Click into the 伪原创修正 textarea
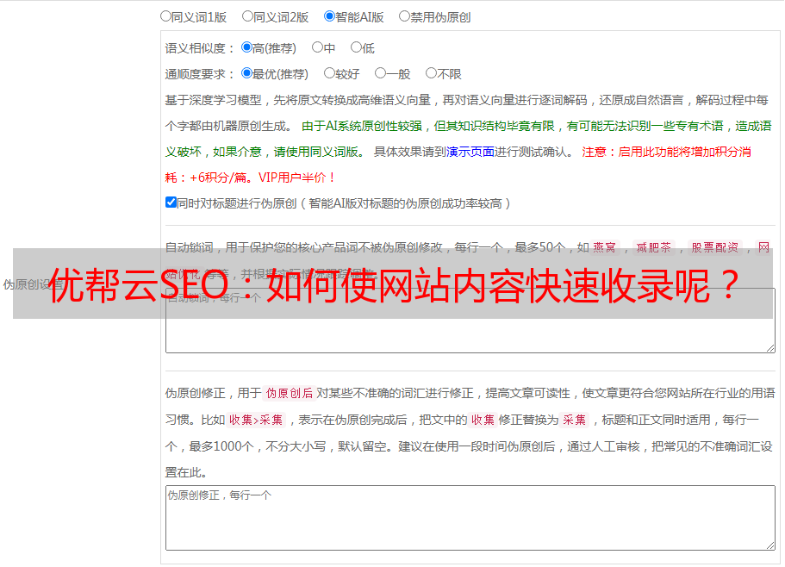Screen dimensions: 785x567 click(x=470, y=518)
